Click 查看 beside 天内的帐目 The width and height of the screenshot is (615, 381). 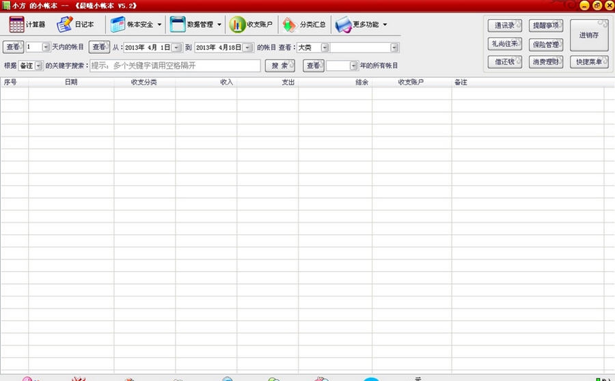click(13, 47)
